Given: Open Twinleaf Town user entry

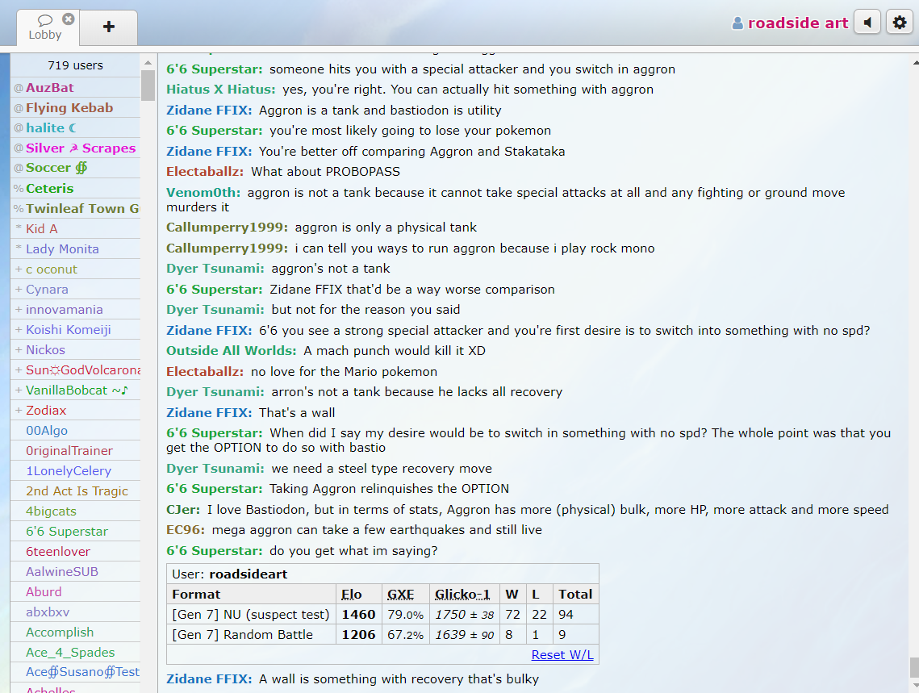Looking at the screenshot, I should 82,208.
